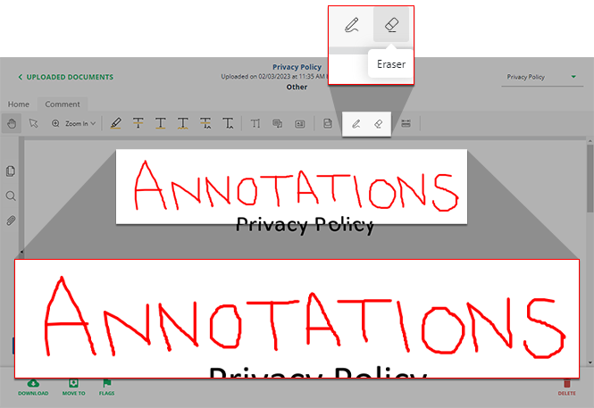Select the Underline text tool
Screen dimensions: 594x408
click(x=161, y=123)
